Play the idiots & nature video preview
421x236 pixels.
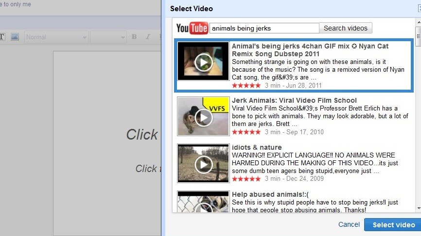[x=203, y=164]
